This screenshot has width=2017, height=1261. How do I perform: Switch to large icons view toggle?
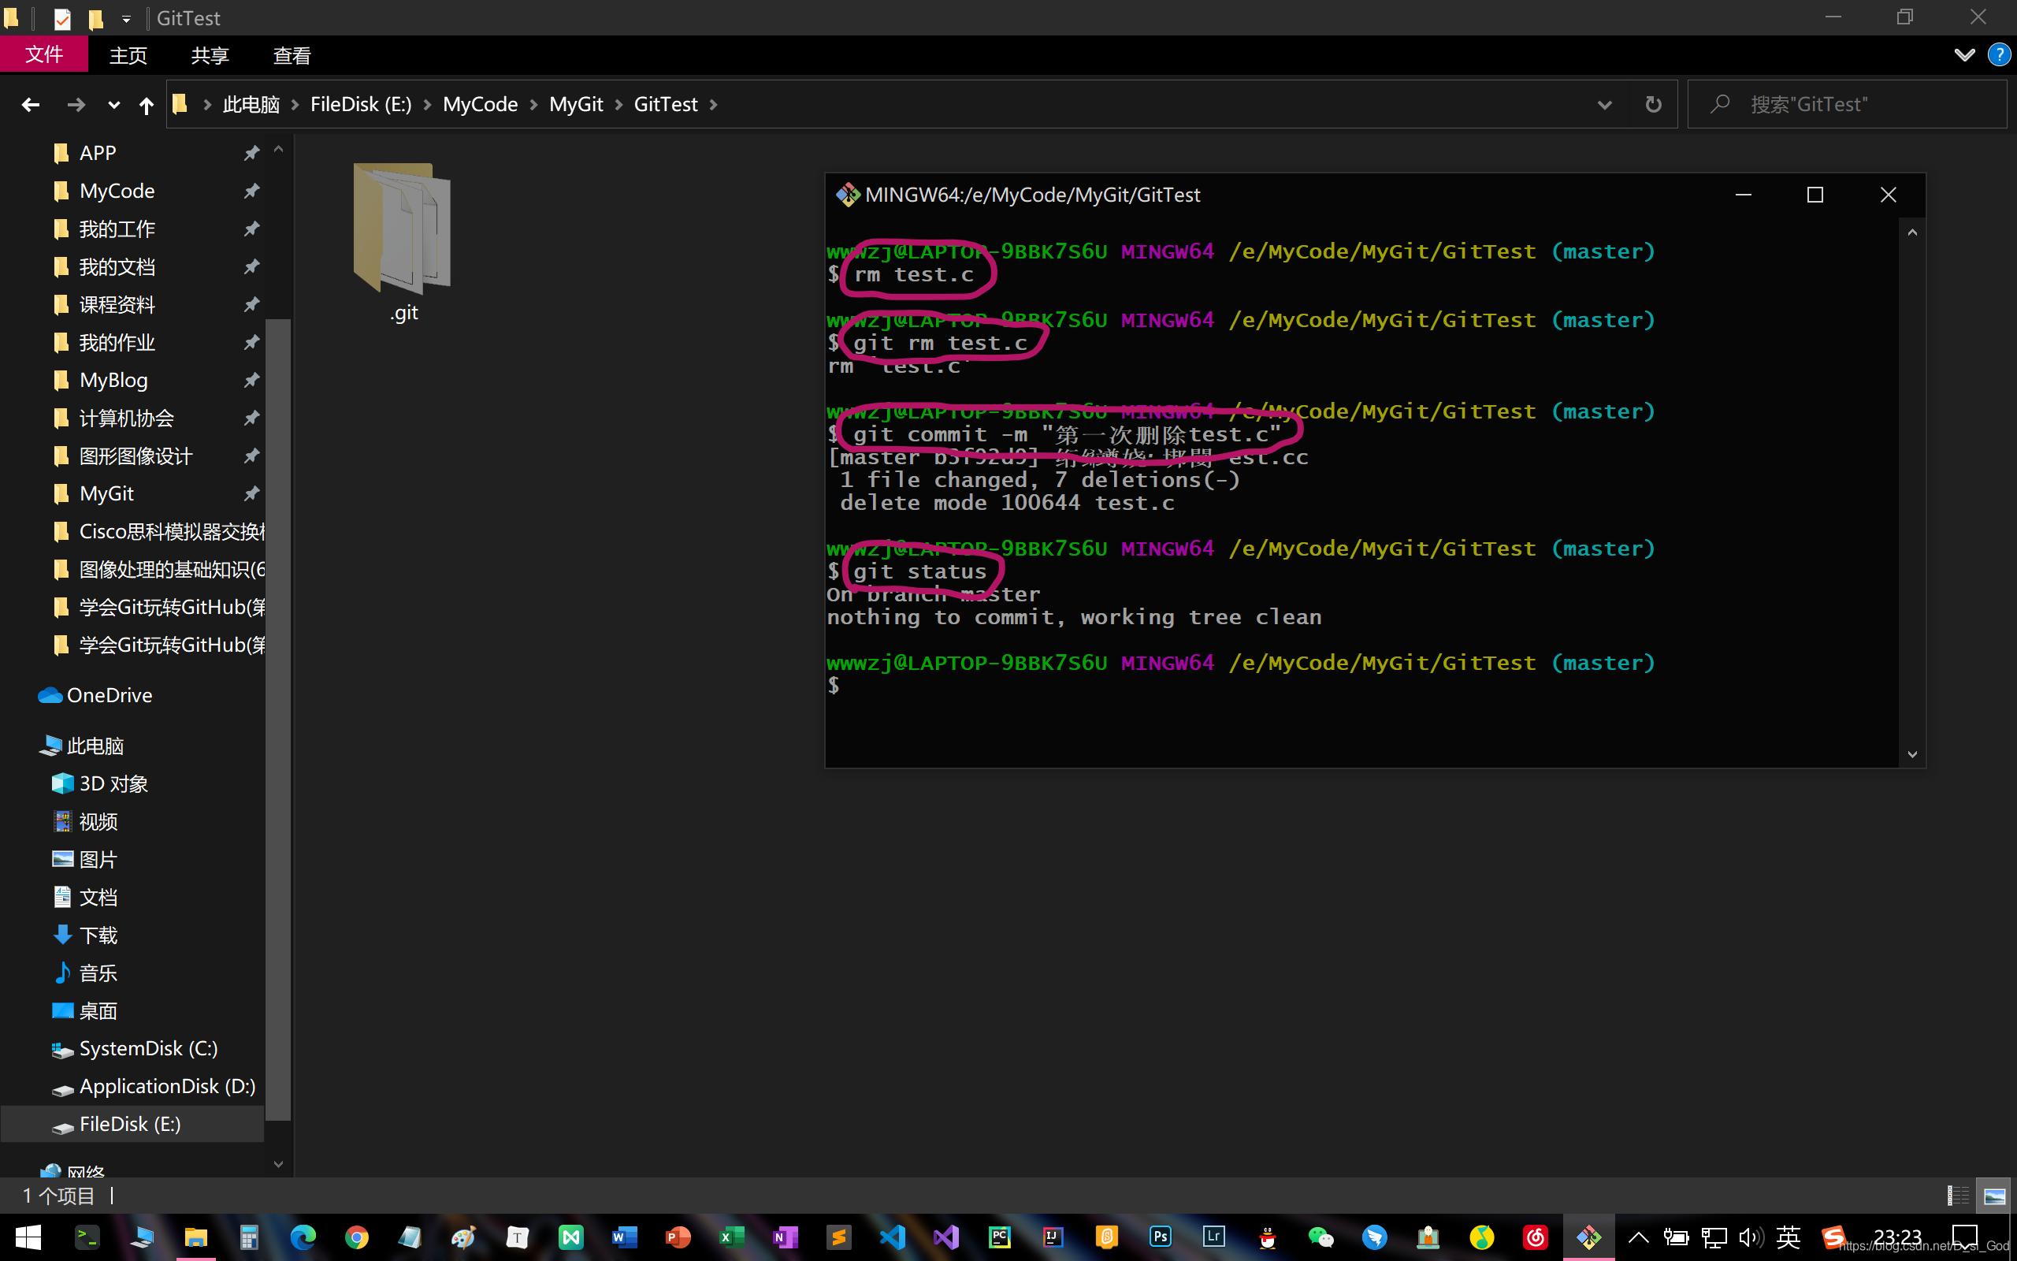[x=1994, y=1196]
